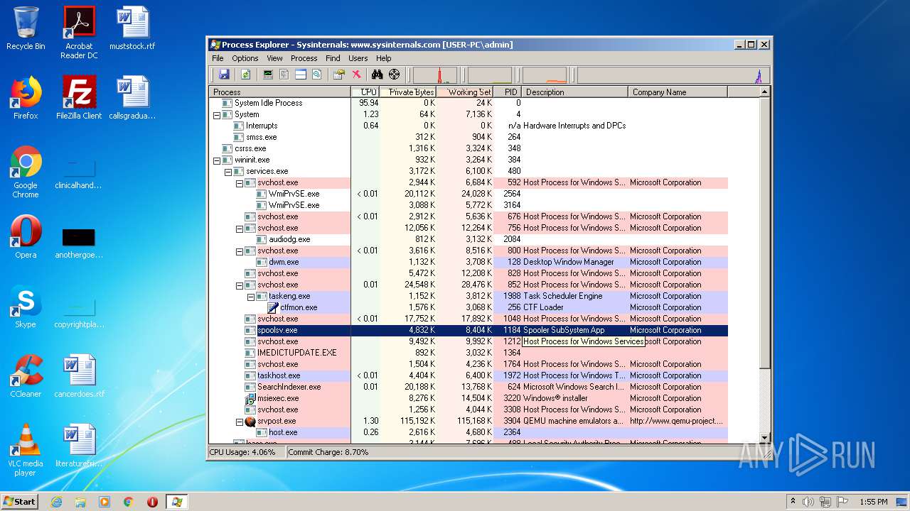Screen dimensions: 910x511
Task: Collapse the srvpost.exe tree node
Action: [x=240, y=421]
